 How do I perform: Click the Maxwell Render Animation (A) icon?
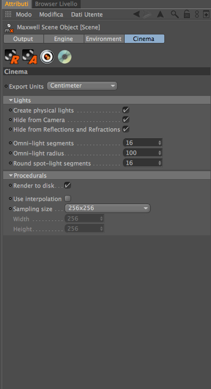(30, 57)
